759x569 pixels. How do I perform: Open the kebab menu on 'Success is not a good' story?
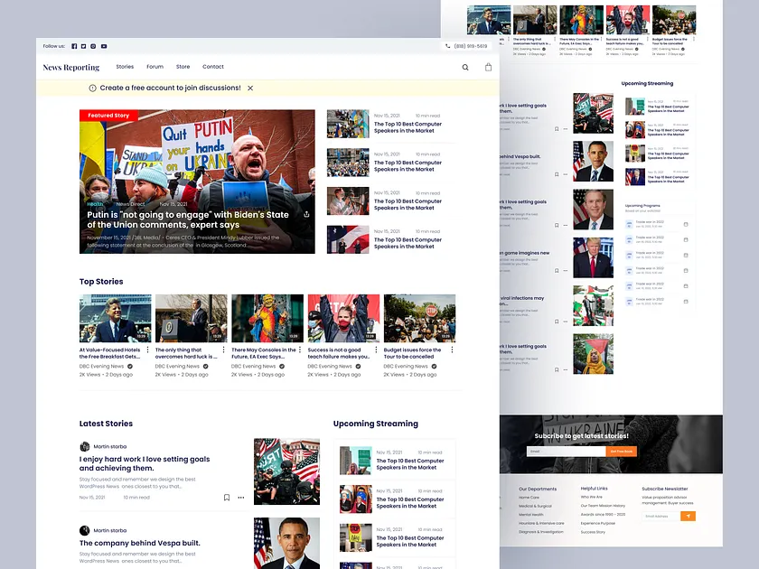coord(376,351)
